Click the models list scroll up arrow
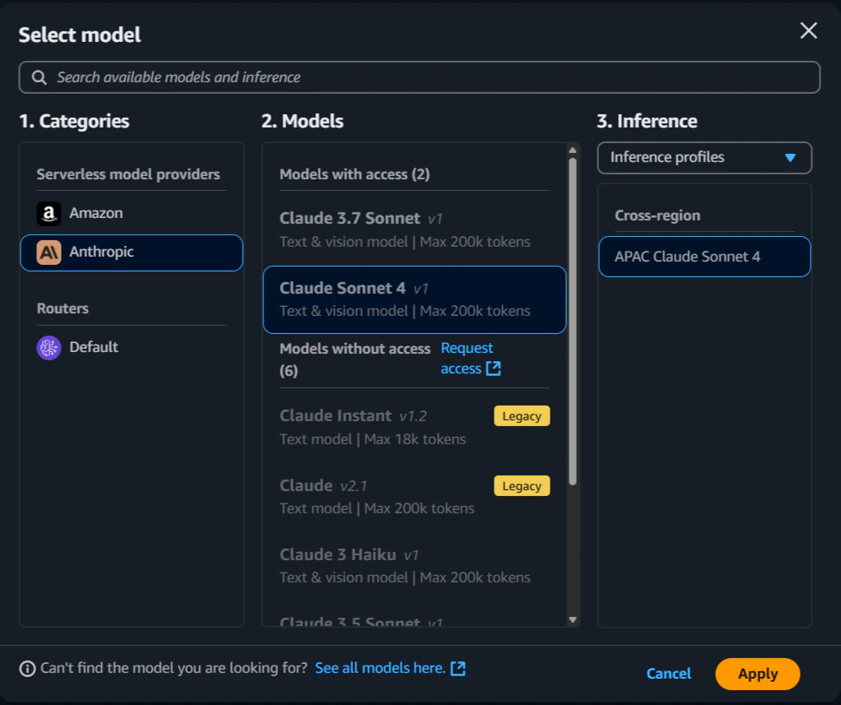Screen dimensions: 841x705 coord(573,150)
